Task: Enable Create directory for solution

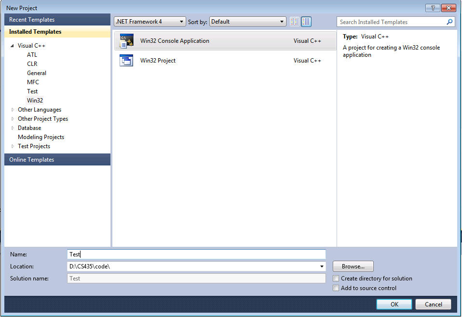Action: (336, 278)
